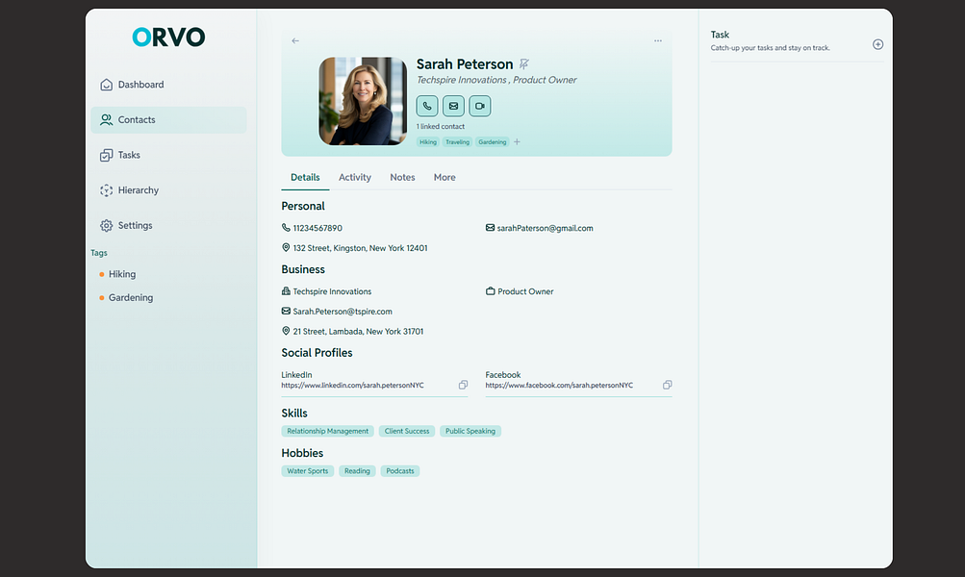Go to the Tasks page
The image size is (965, 577).
click(x=168, y=155)
